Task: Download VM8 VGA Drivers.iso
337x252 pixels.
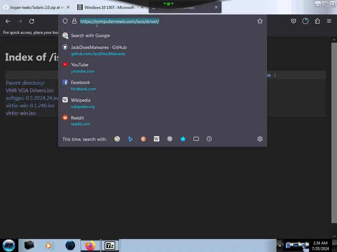Action: (x=30, y=91)
